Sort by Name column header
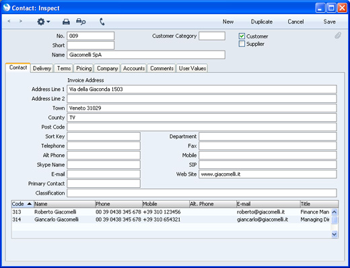350x268 pixels. pyautogui.click(x=65, y=204)
